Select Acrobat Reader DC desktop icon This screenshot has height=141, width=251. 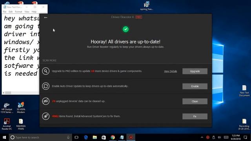click(x=7, y=124)
